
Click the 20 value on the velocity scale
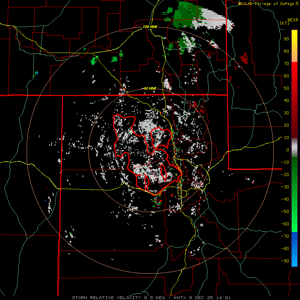coord(286,125)
